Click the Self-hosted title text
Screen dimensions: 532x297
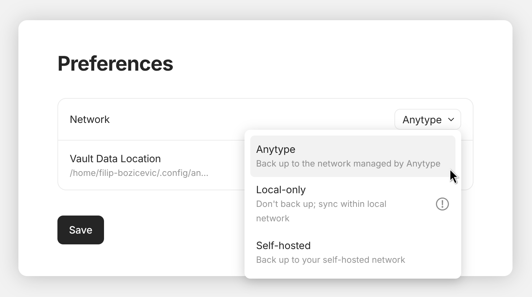pos(283,245)
